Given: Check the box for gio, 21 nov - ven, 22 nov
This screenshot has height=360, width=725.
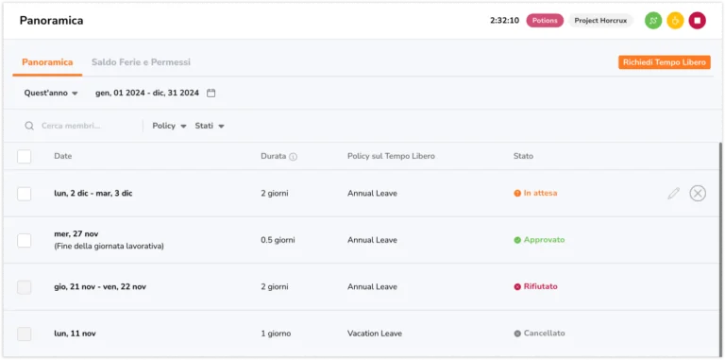Looking at the screenshot, I should point(24,287).
